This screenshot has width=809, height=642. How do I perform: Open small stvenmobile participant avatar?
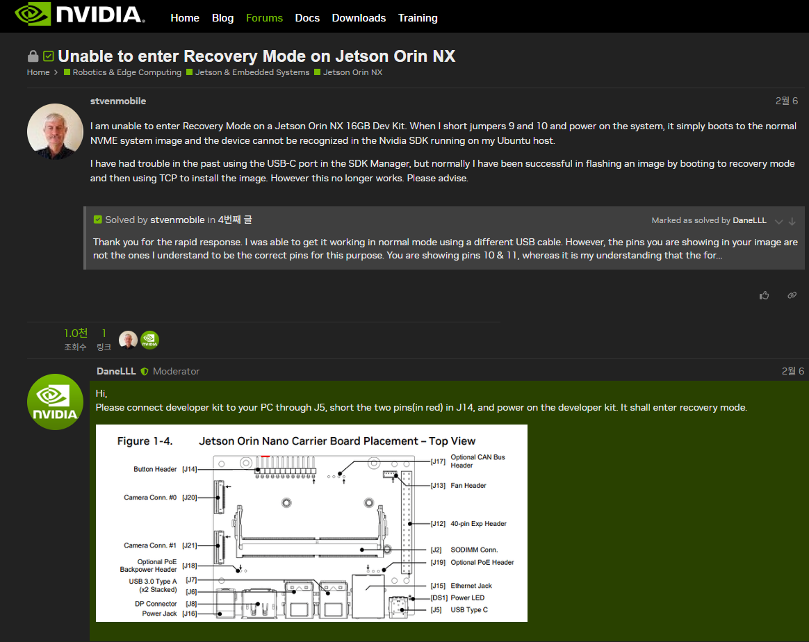128,340
